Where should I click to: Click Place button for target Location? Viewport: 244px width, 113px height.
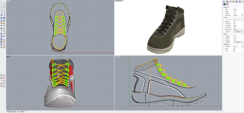[238, 42]
